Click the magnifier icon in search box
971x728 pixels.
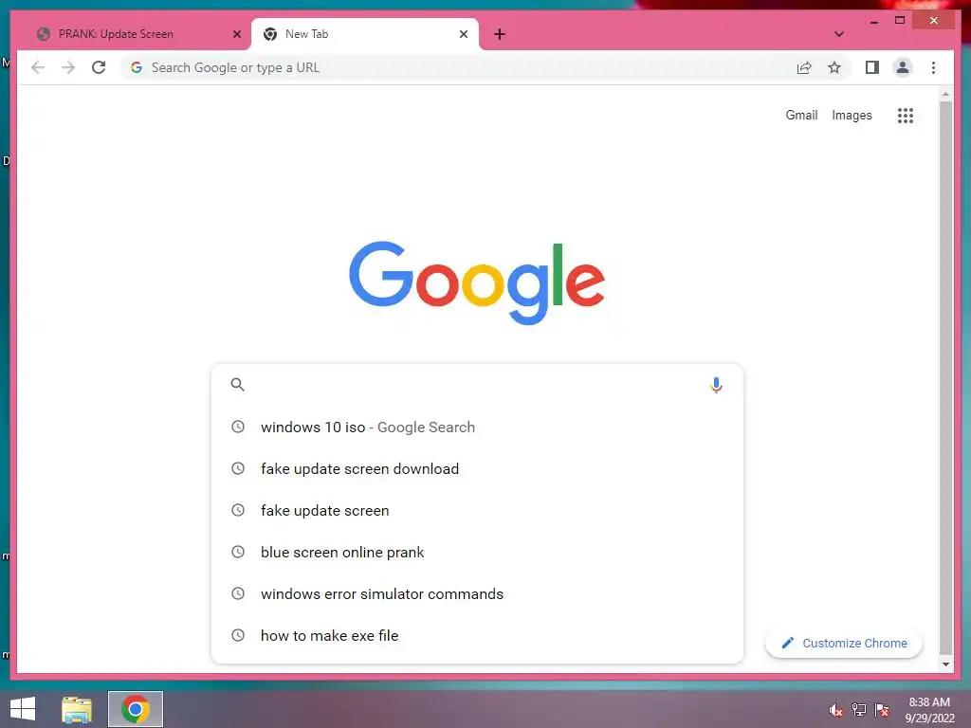pyautogui.click(x=237, y=385)
